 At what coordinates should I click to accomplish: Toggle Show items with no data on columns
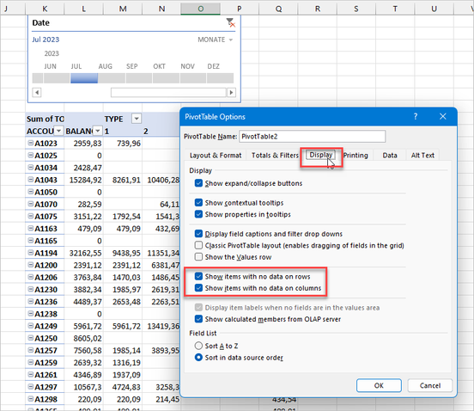[198, 288]
